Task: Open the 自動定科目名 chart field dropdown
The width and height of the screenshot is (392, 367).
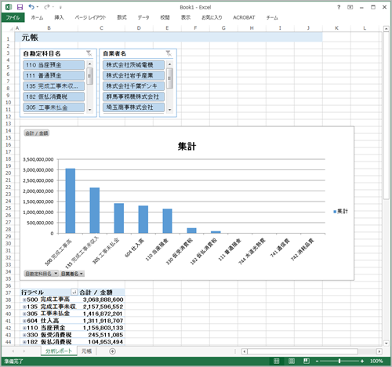Action: [x=42, y=274]
